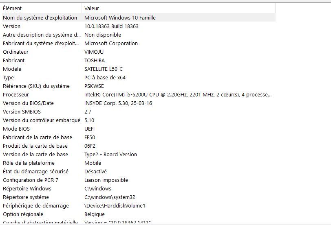Click the 'Non disponible' value

[103, 35]
